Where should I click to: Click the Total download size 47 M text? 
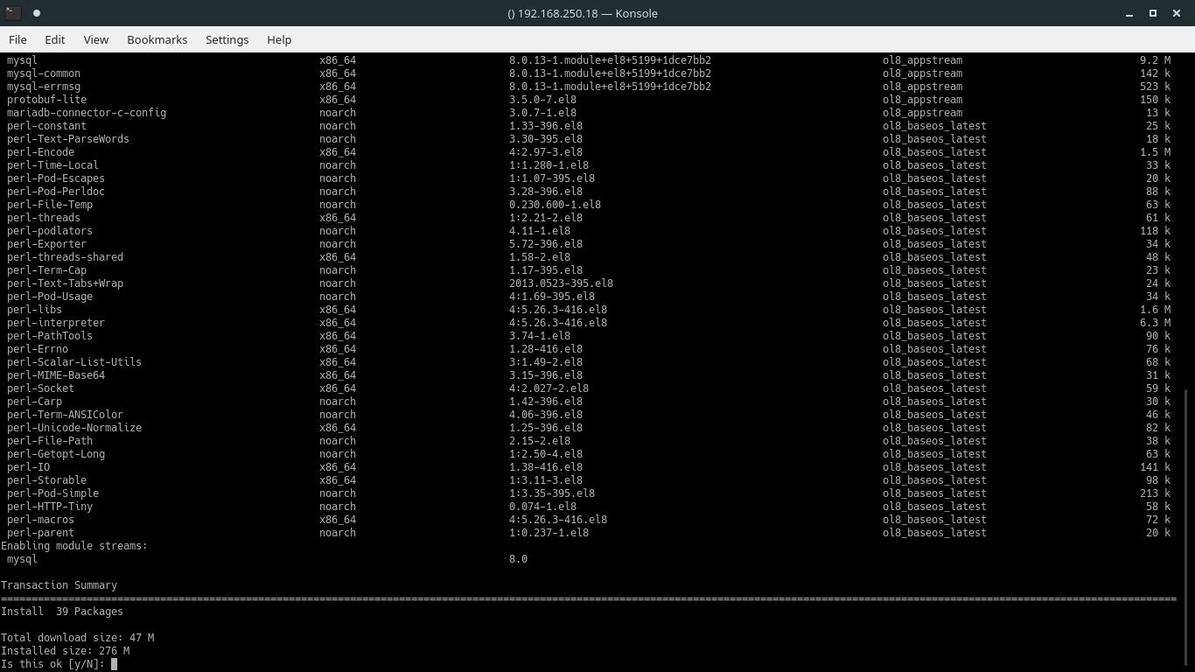coord(77,637)
